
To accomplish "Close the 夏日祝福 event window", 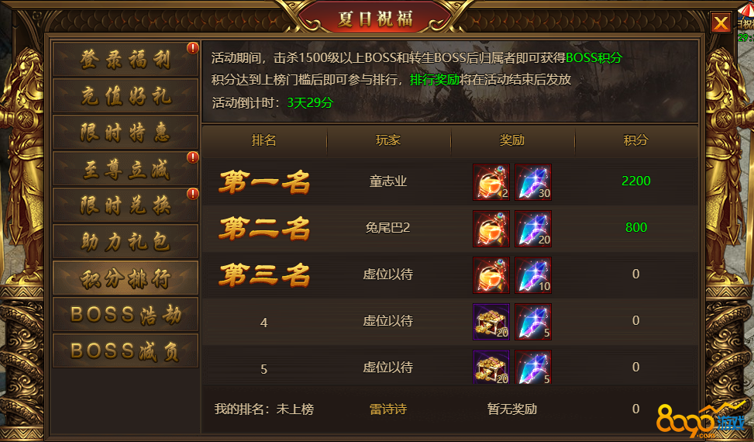I will (x=721, y=22).
